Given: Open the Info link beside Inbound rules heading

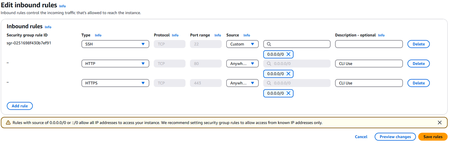Looking at the screenshot, I should (x=48, y=27).
